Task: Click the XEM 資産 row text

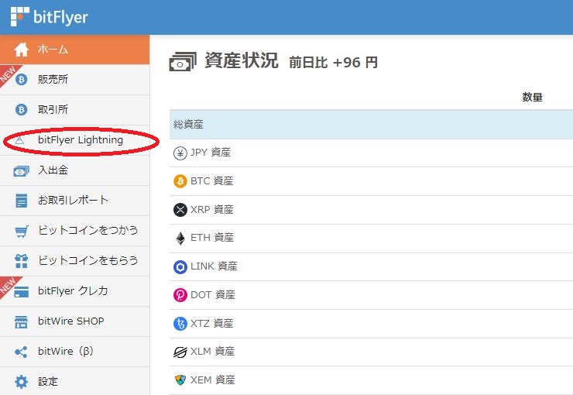Action: coord(213,380)
